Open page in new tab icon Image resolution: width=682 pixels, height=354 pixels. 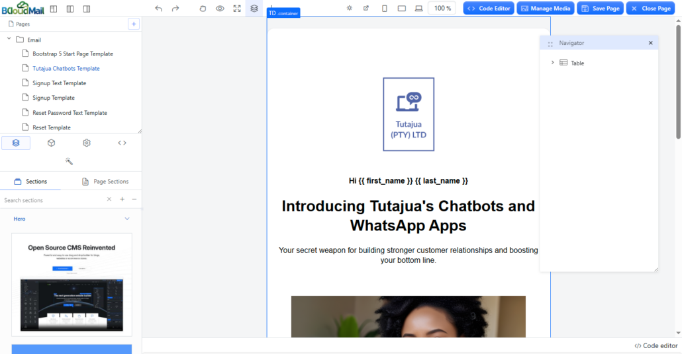(x=366, y=8)
